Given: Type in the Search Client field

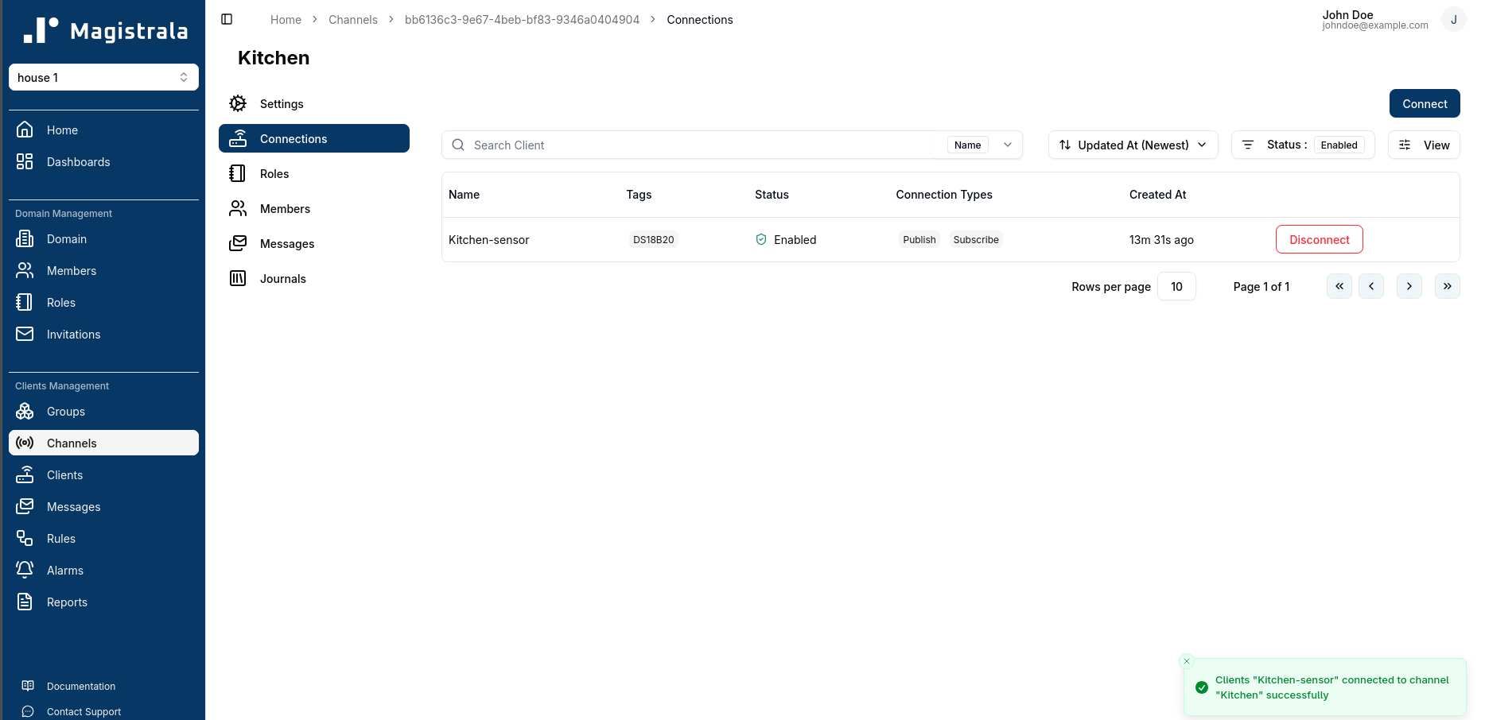Looking at the screenshot, I should coord(692,145).
